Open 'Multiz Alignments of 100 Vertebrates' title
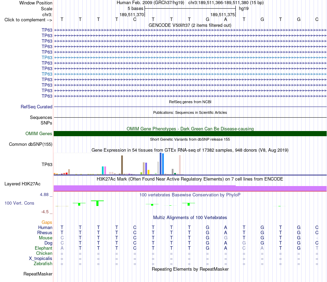Viewport: 327px width, 282px height. coord(190,218)
